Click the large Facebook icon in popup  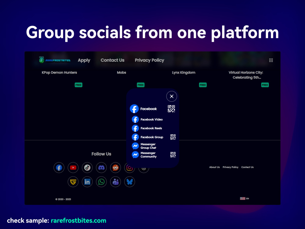coord(134,109)
